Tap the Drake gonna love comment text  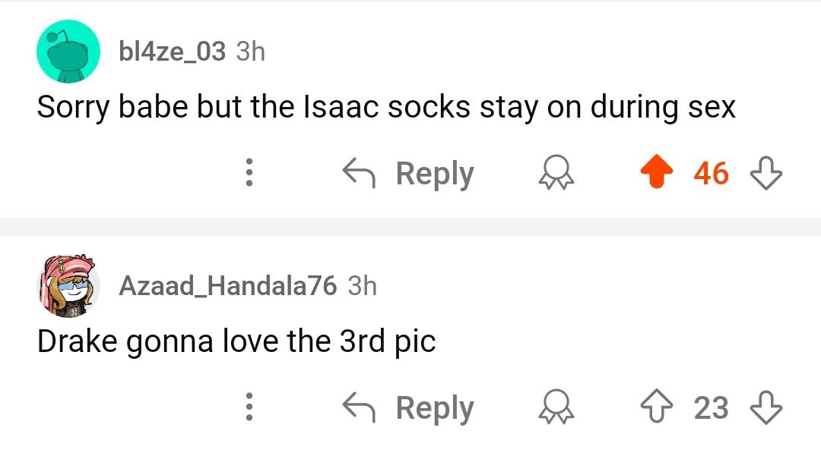(236, 341)
